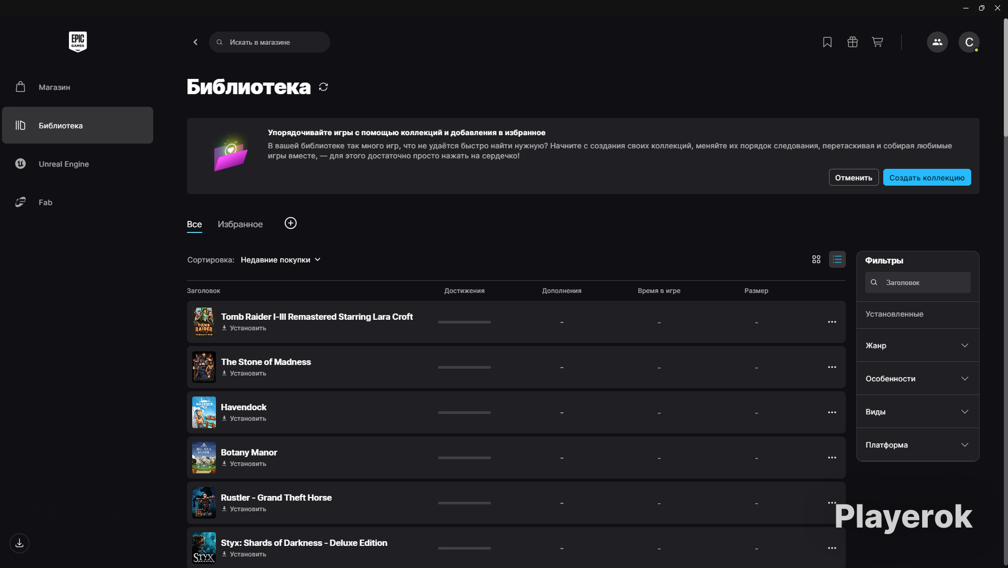
Task: Expand the Виды filter
Action: click(918, 412)
